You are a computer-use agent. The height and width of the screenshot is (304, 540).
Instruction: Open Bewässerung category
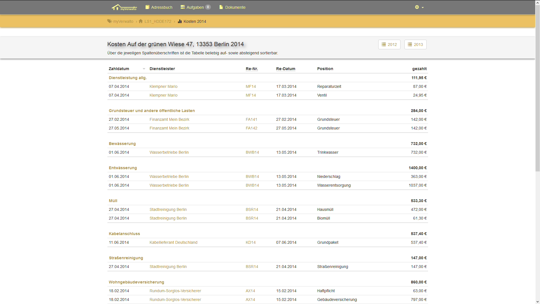pos(122,144)
